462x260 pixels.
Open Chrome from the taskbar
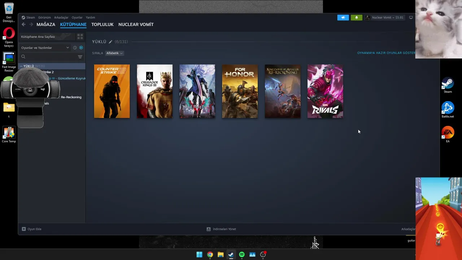(x=210, y=255)
